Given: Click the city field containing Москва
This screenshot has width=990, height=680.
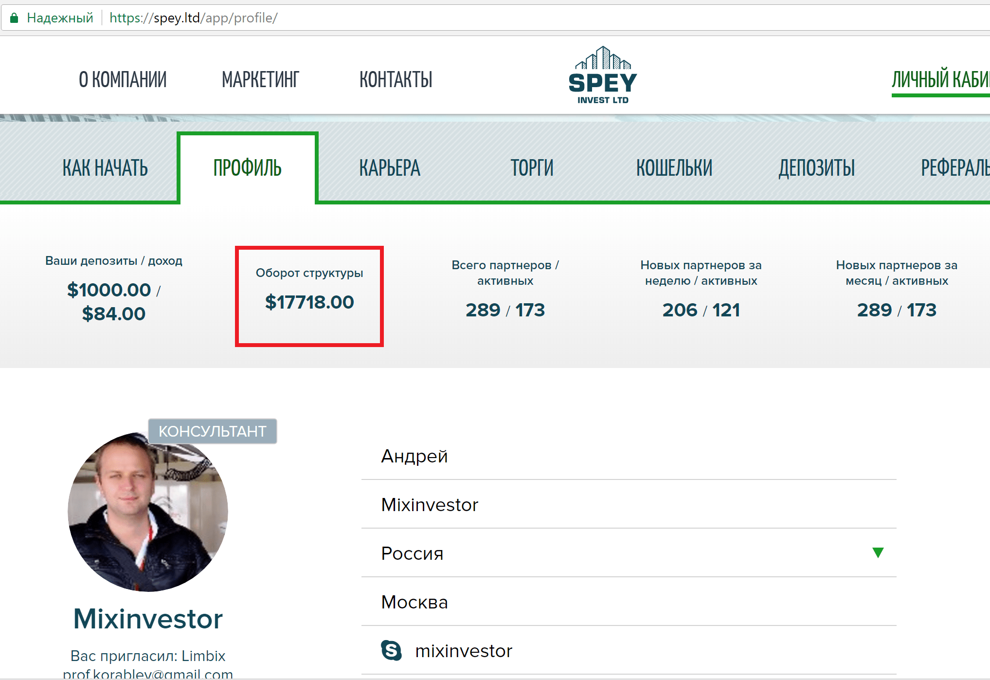Looking at the screenshot, I should pyautogui.click(x=629, y=602).
